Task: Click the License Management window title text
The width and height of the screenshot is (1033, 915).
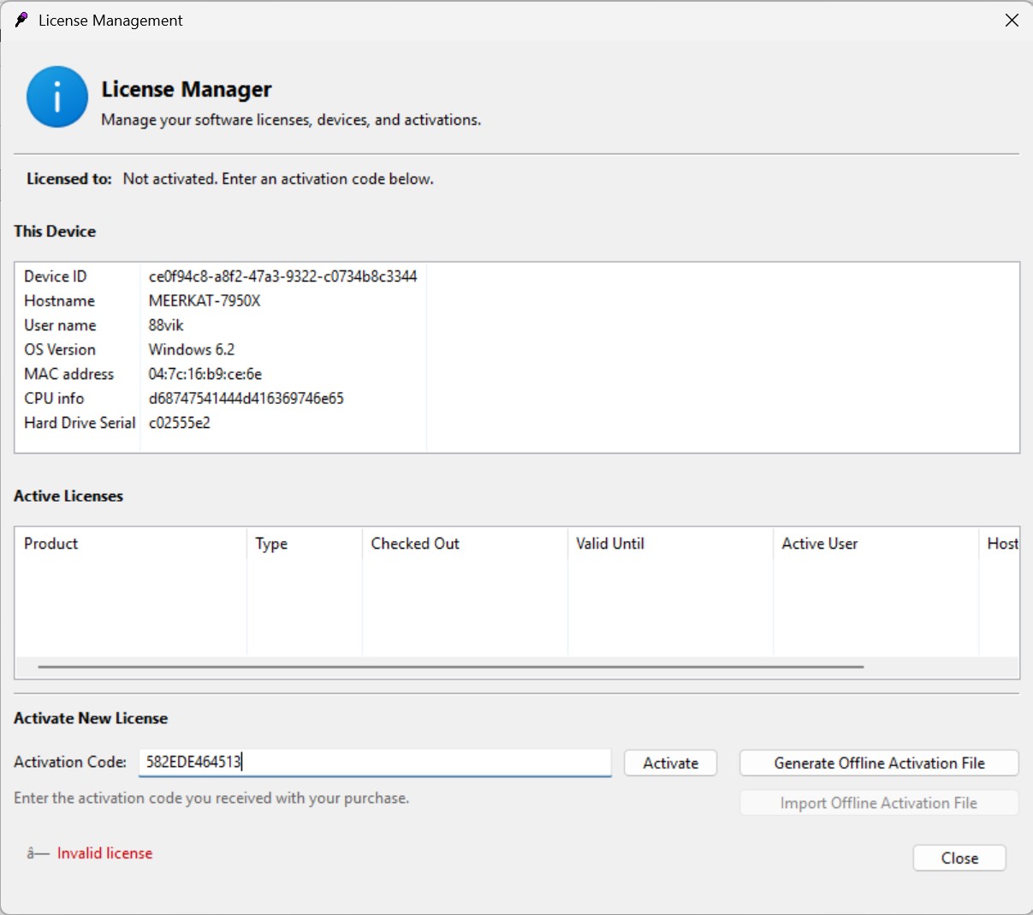Action: click(x=110, y=21)
